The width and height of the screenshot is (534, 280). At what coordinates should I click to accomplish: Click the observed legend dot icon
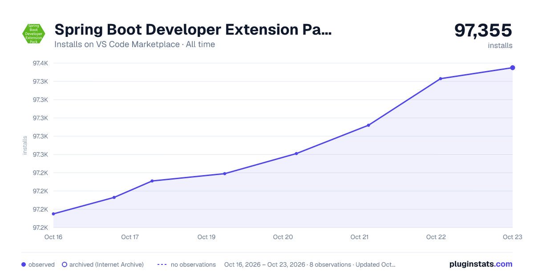point(24,264)
